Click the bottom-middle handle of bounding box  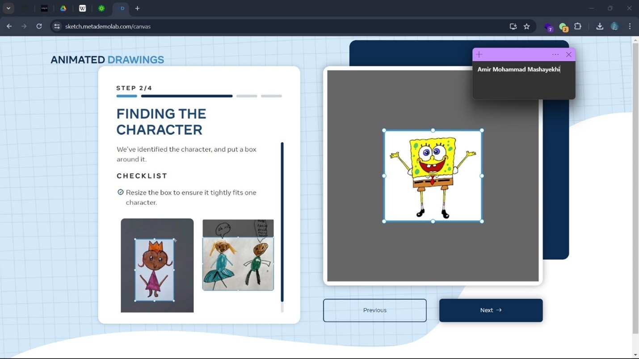point(433,221)
